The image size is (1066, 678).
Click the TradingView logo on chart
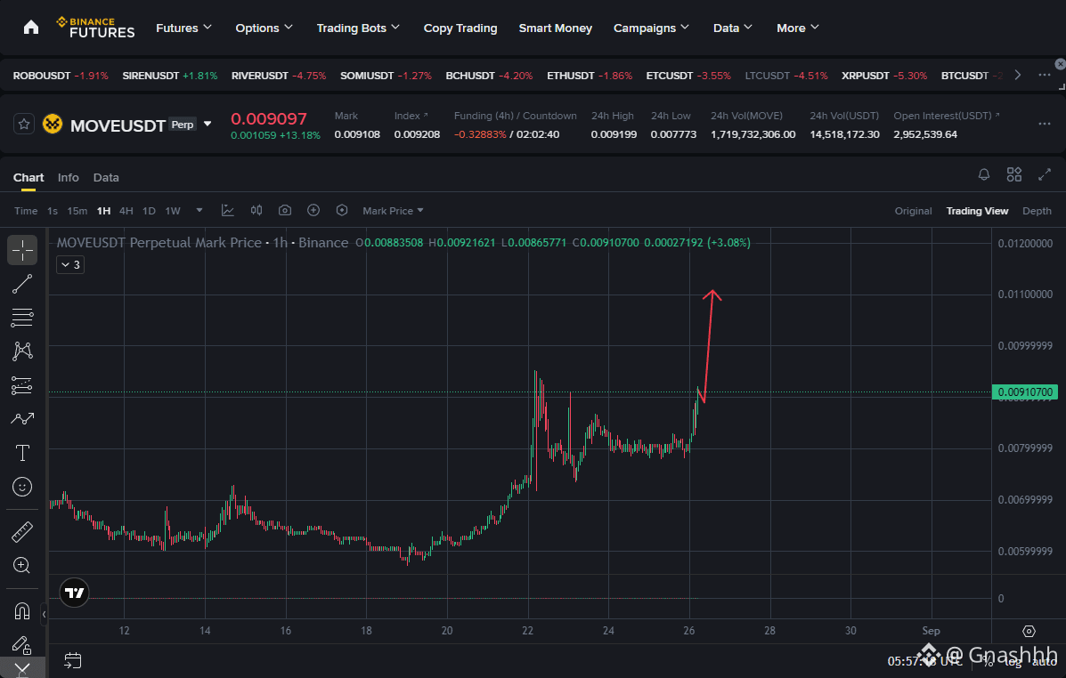(74, 593)
